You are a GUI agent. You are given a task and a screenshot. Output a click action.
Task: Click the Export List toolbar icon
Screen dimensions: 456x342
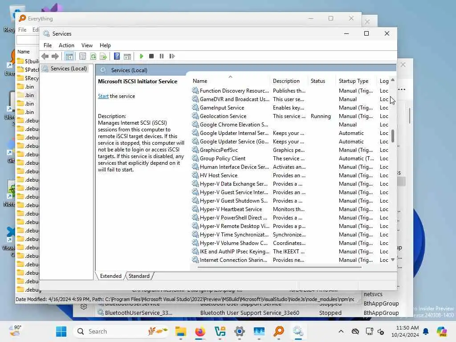103,56
